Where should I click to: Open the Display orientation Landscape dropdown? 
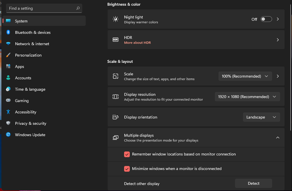coord(261,117)
